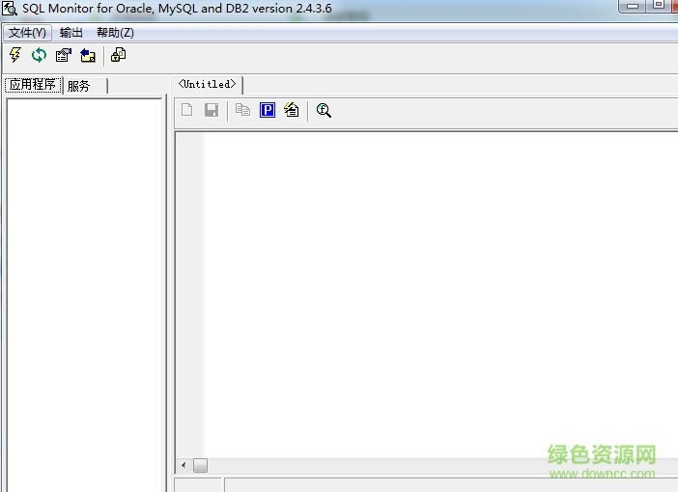
Task: Open the 输出 menu
Action: pyautogui.click(x=71, y=33)
